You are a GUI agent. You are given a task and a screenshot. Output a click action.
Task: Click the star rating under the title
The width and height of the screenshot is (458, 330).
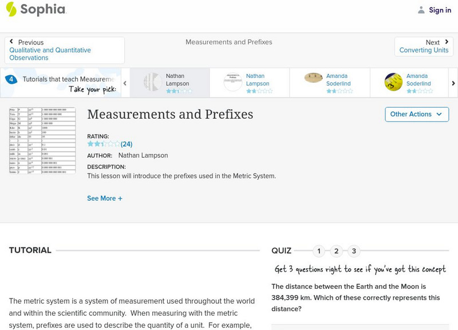click(x=104, y=144)
